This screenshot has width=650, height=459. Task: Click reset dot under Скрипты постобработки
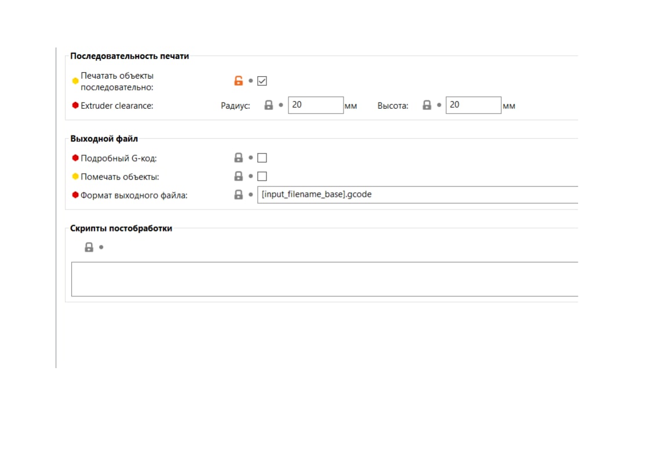(x=101, y=247)
